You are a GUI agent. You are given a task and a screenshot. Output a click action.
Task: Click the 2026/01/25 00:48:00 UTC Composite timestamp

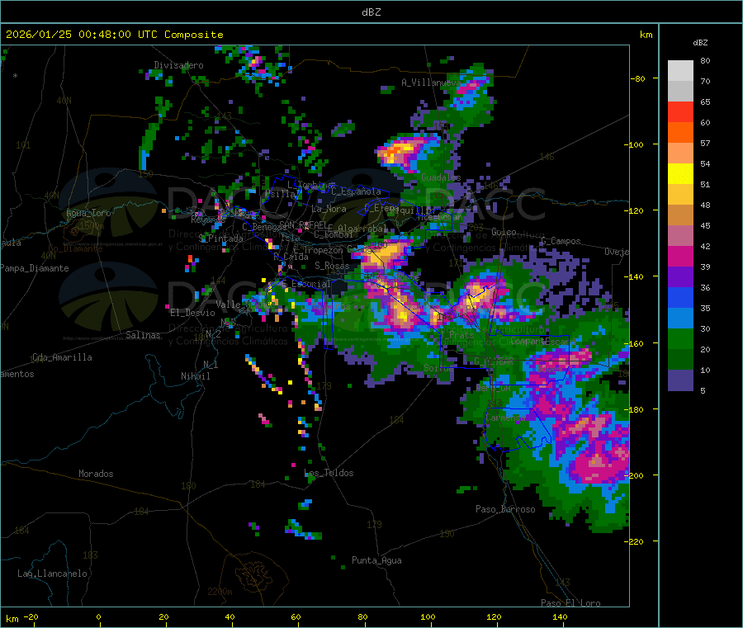[x=114, y=35]
